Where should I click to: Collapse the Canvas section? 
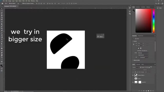133,41
